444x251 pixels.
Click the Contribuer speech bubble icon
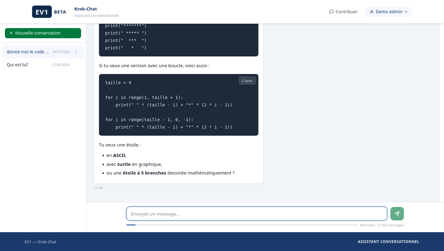[331, 12]
